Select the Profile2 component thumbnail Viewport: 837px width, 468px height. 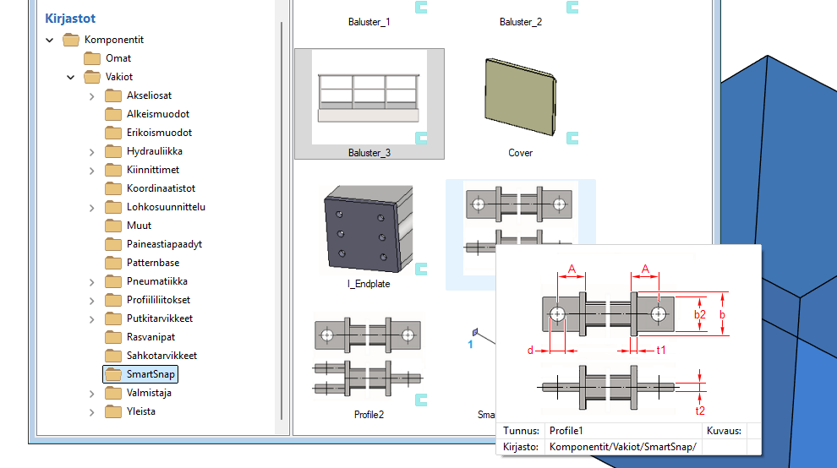tap(368, 355)
